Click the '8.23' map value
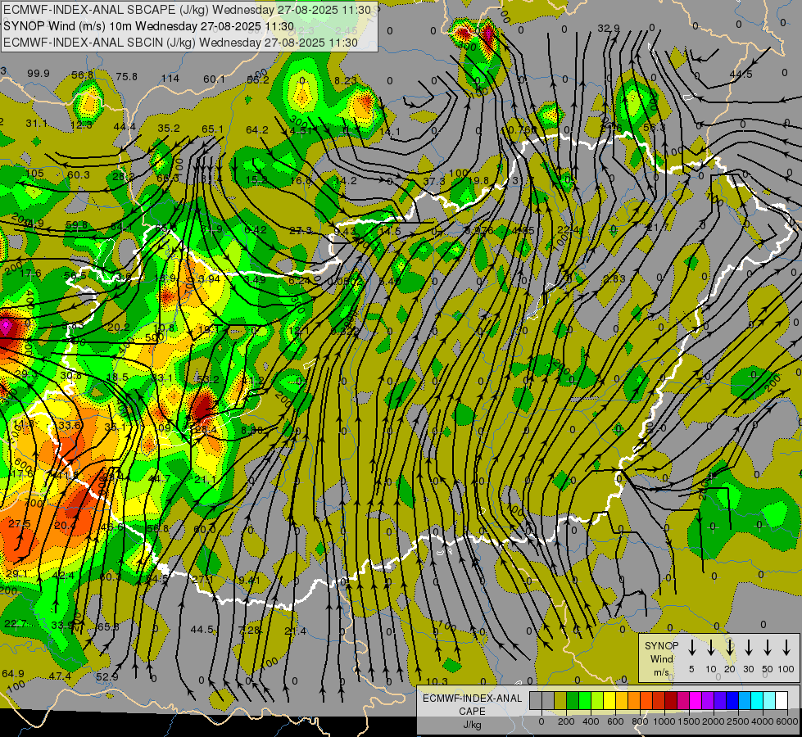This screenshot has width=802, height=737. tap(346, 80)
